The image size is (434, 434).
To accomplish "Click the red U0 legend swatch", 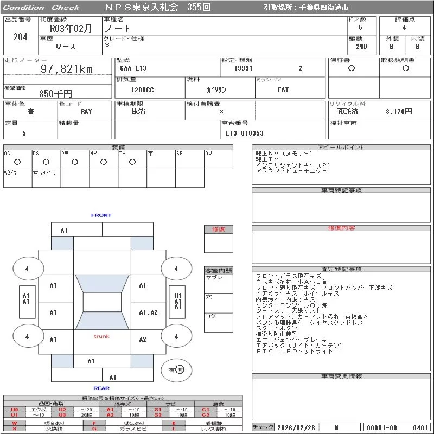I will [x=15, y=410].
